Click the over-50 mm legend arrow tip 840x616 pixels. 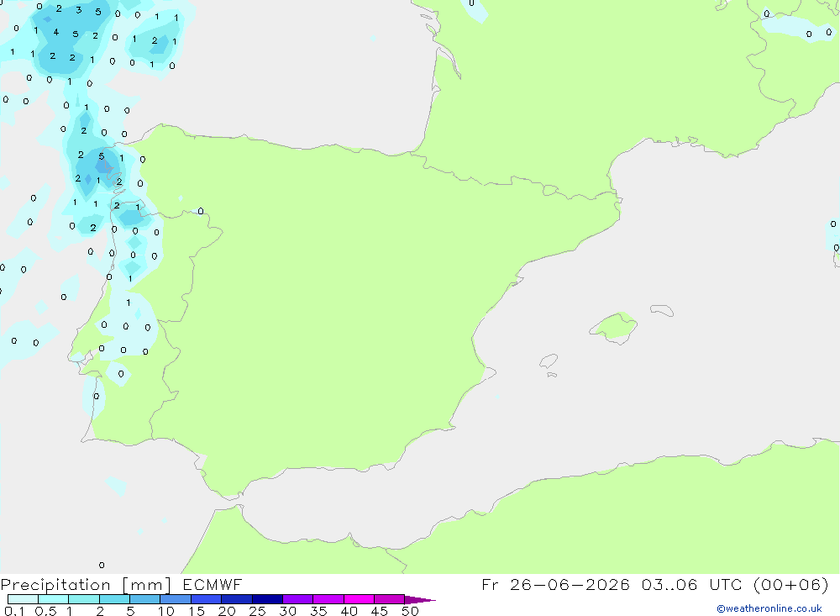[420, 600]
